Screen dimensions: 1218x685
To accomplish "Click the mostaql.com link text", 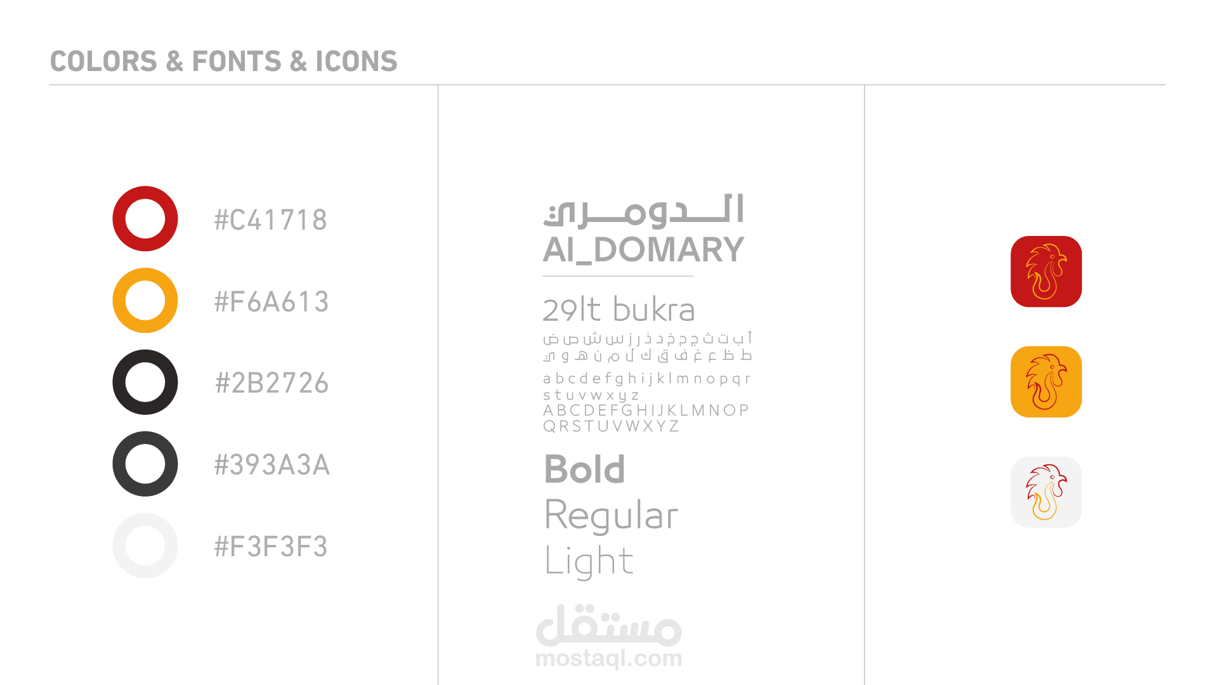I will click(608, 658).
